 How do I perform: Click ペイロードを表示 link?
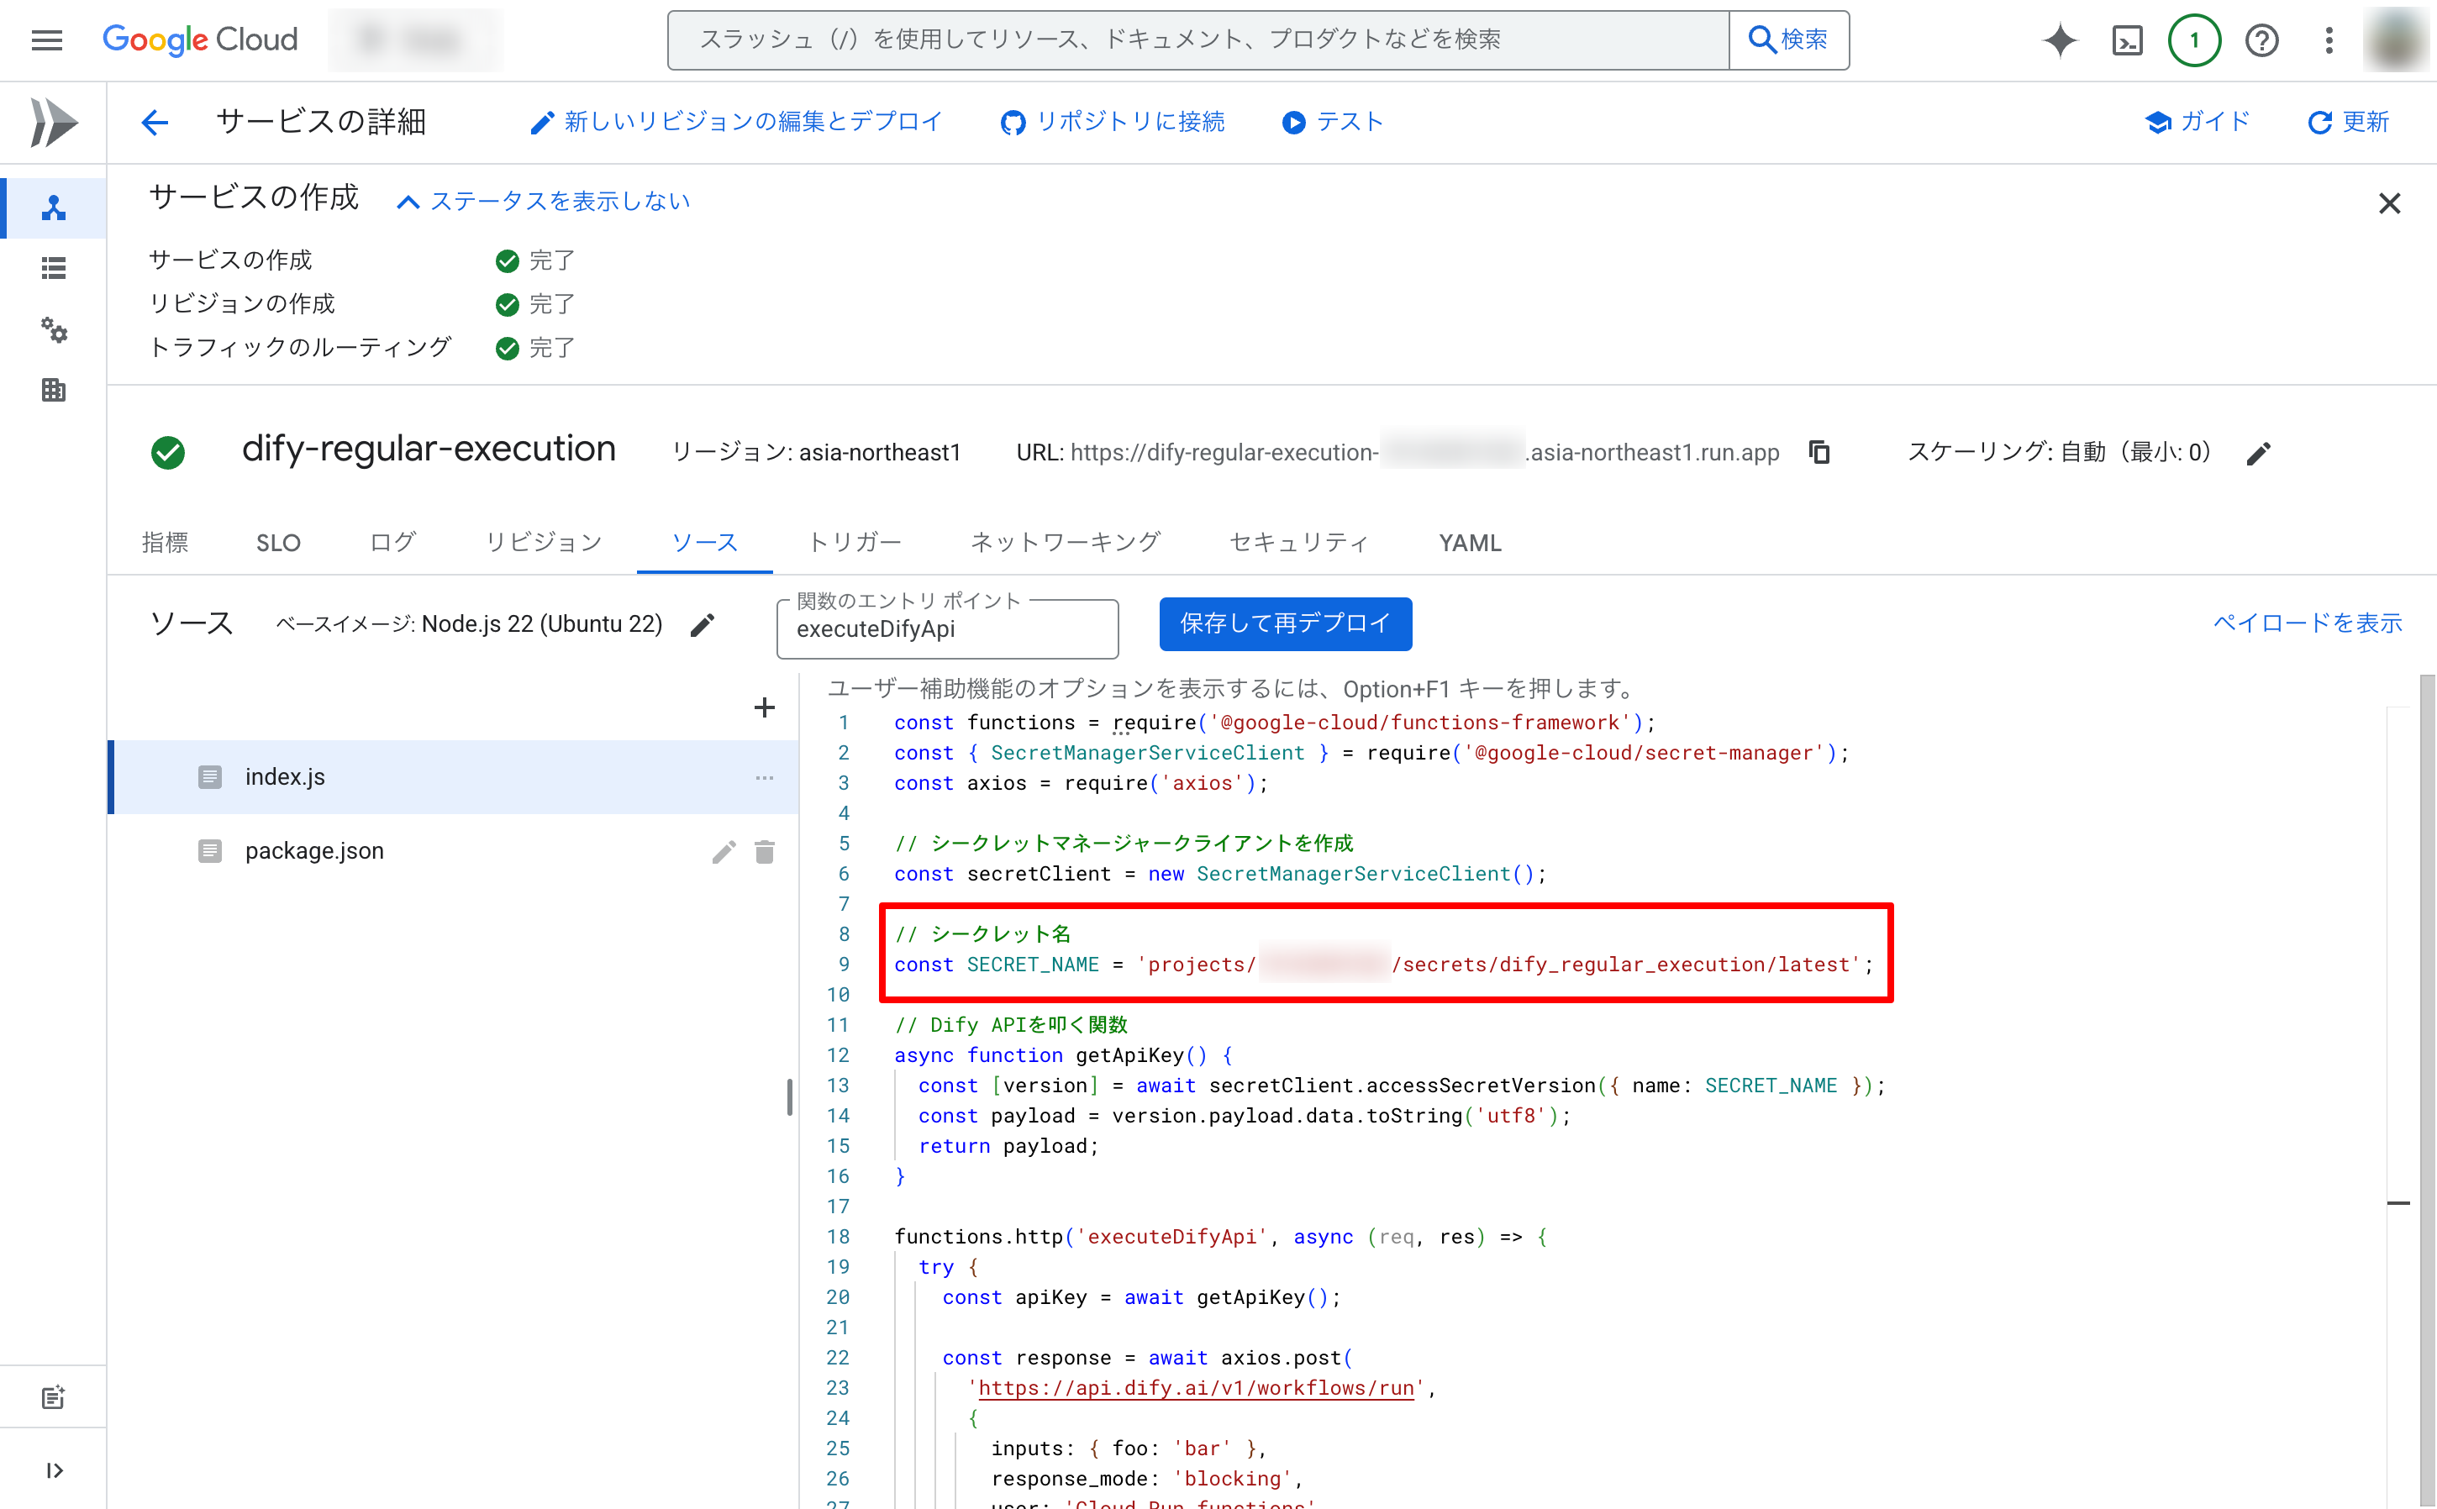click(x=2306, y=623)
